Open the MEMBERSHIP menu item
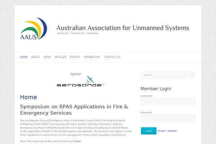Image resolution: width=216 pixels, height=144 pixels. click(x=92, y=57)
